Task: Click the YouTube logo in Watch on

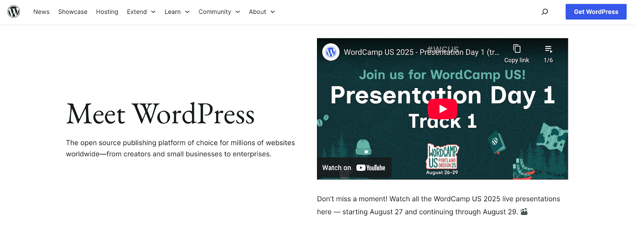Action: (x=371, y=168)
